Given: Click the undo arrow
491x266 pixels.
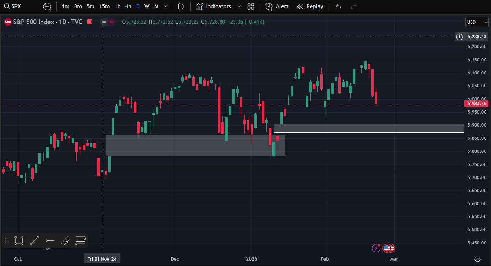Looking at the screenshot, I should (338, 6).
